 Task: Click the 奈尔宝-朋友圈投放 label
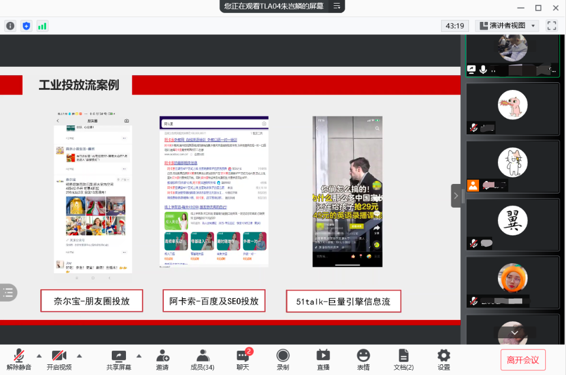92,301
